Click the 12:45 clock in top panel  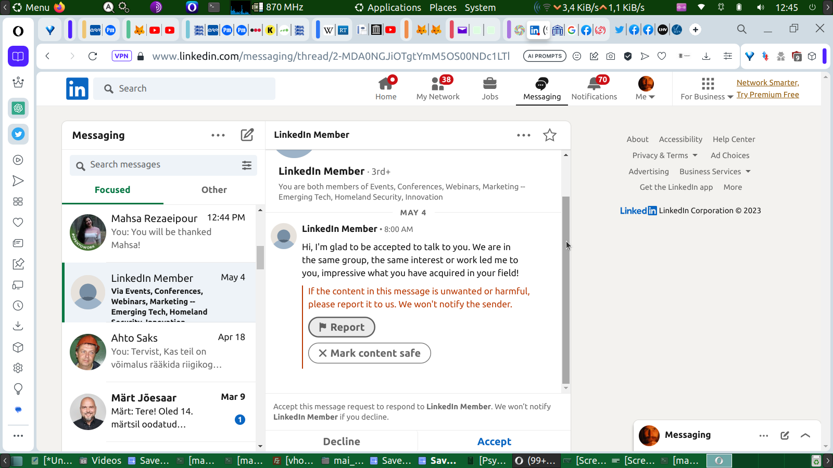tap(786, 7)
